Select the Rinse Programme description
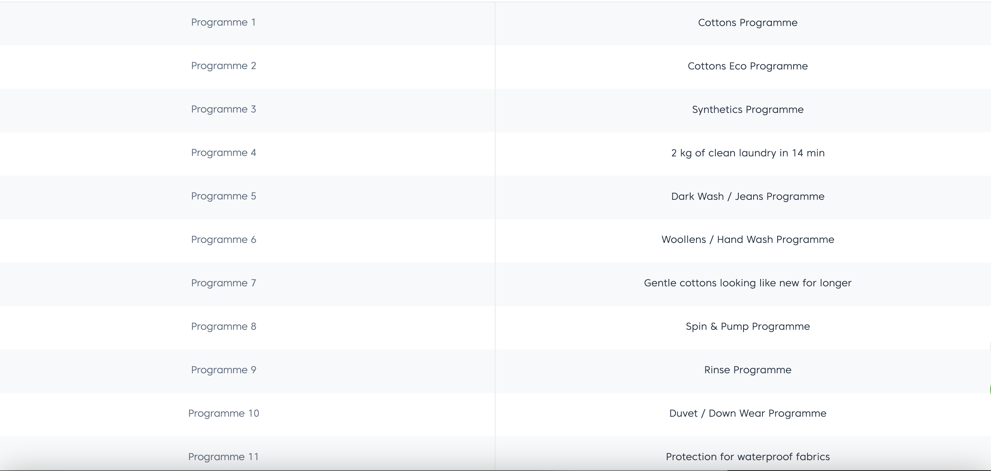Viewport: 991px width, 471px height. coord(747,370)
